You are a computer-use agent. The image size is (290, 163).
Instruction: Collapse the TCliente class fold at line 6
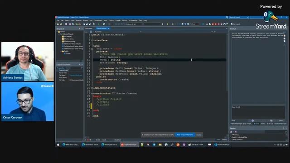click(92, 49)
